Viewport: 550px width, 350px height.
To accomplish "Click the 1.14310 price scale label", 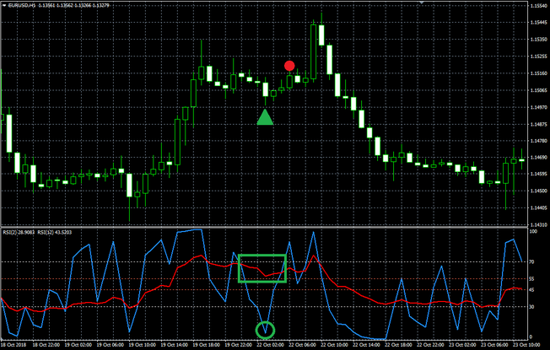I will click(x=538, y=224).
